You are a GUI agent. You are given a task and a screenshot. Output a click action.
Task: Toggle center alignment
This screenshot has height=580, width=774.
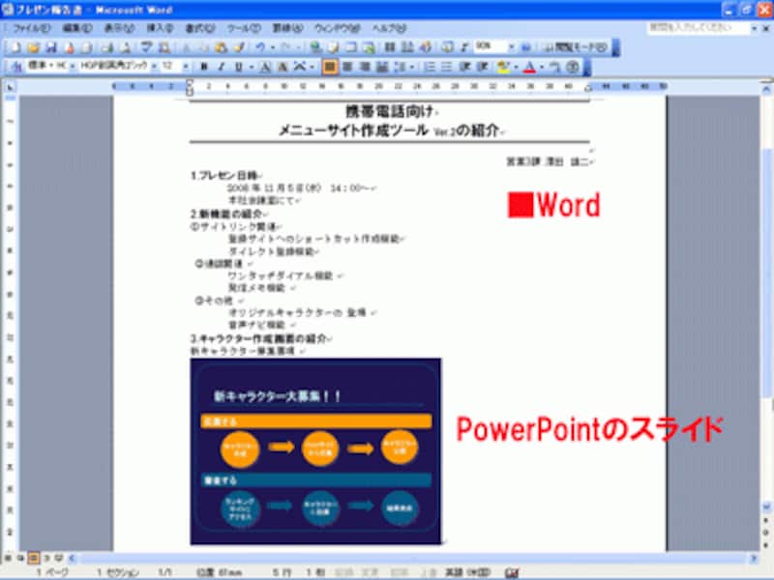point(347,67)
